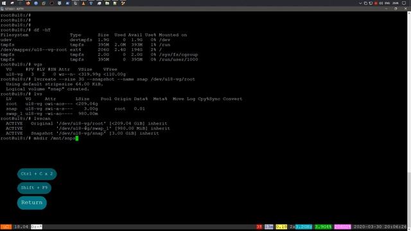The height and width of the screenshot is (231, 411).
Task: Open the taskbar clock
Action: [396, 3]
